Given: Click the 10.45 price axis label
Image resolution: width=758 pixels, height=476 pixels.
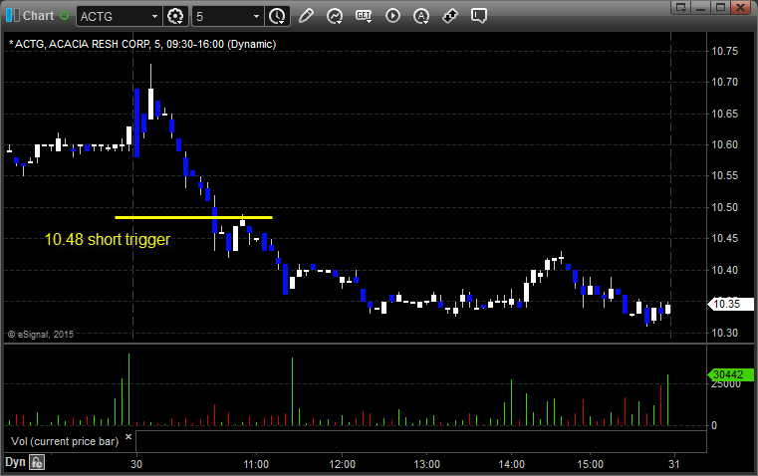Looking at the screenshot, I should (x=725, y=238).
